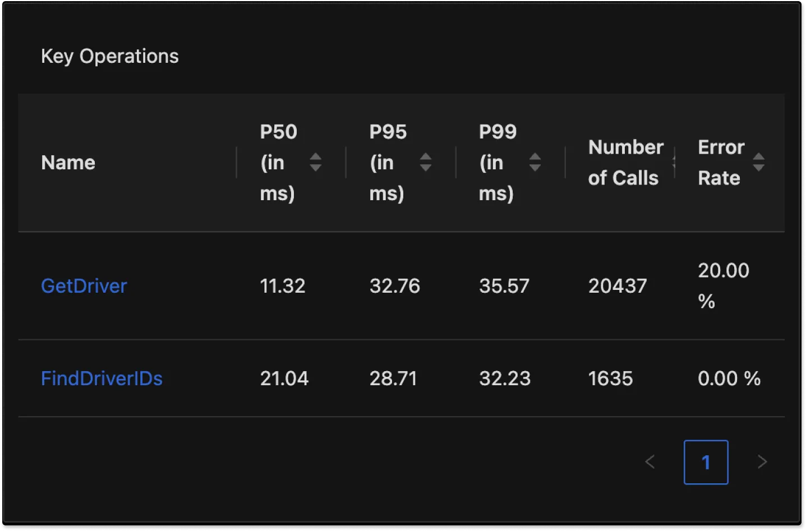Sort table by Error Rate
Screen dimensions: 806x531
coord(758,163)
